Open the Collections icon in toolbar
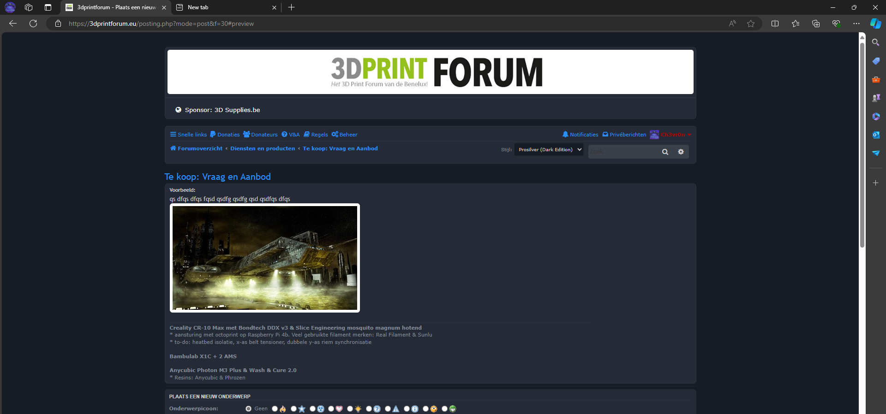 815,24
